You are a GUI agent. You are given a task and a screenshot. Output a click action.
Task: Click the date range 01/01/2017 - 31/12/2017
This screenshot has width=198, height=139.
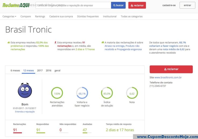(24, 108)
